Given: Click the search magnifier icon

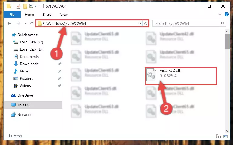Looking at the screenshot, I should (x=222, y=23).
